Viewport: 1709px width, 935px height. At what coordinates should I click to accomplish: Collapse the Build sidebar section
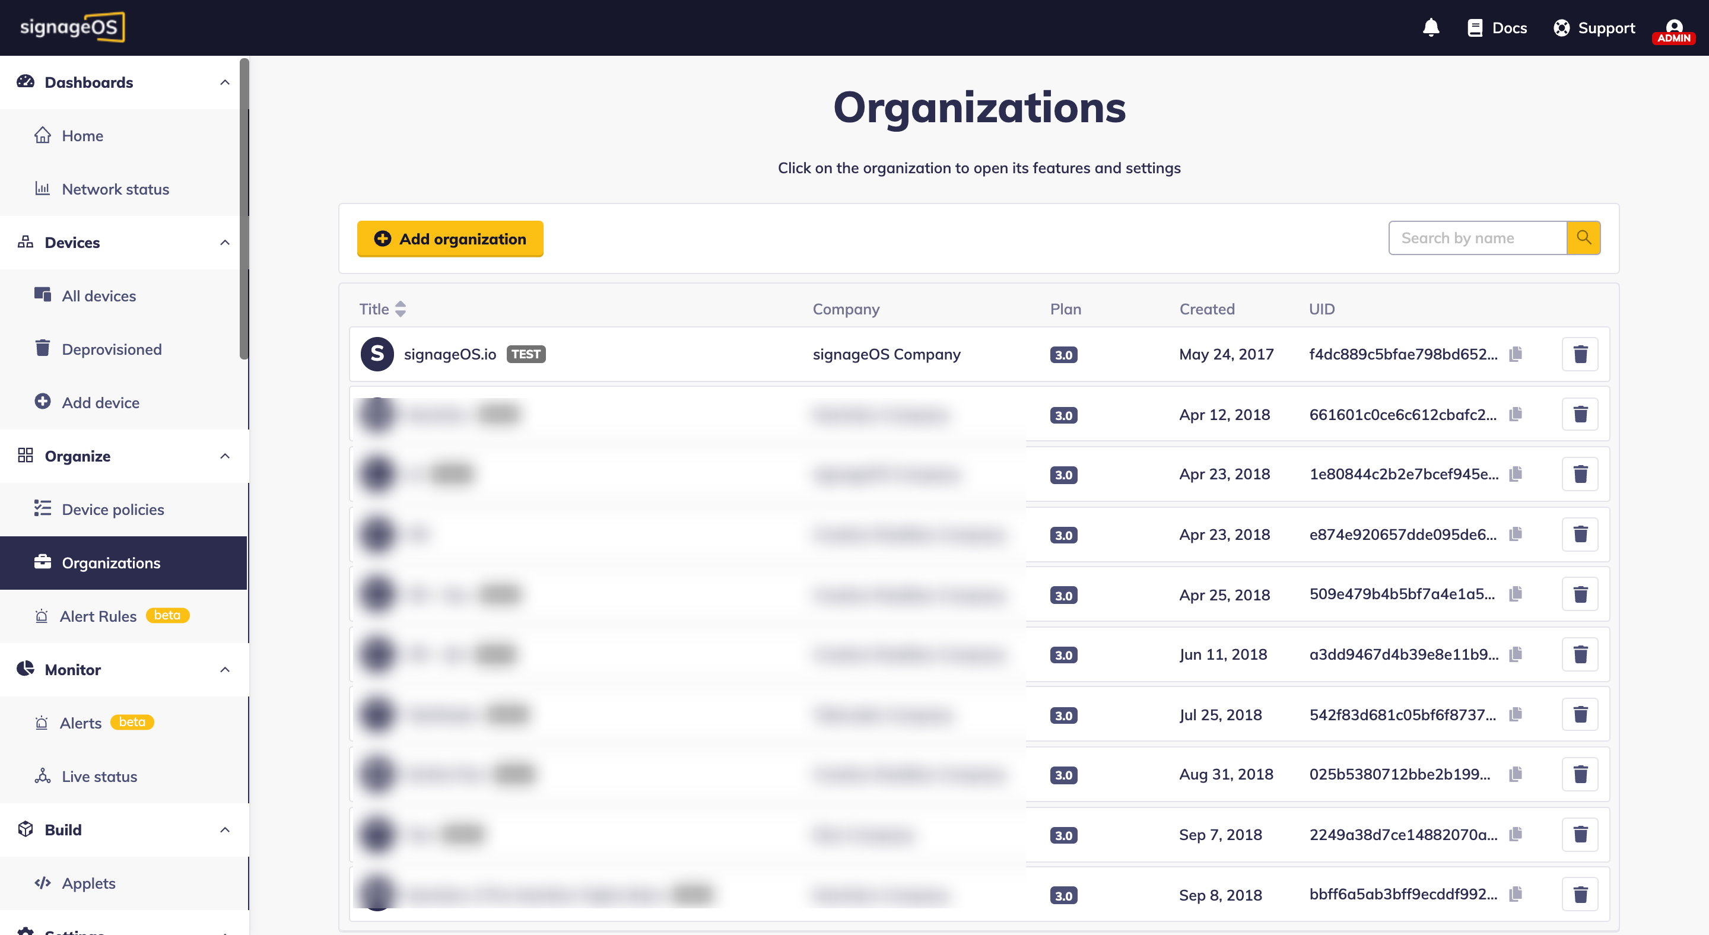coord(225,830)
